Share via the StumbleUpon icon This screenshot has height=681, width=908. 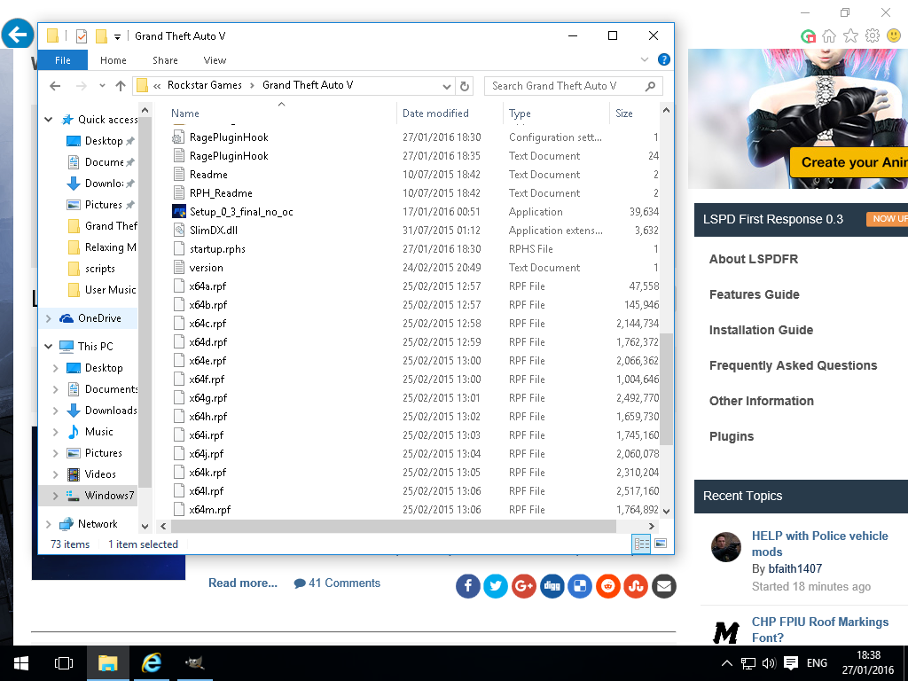tap(636, 587)
